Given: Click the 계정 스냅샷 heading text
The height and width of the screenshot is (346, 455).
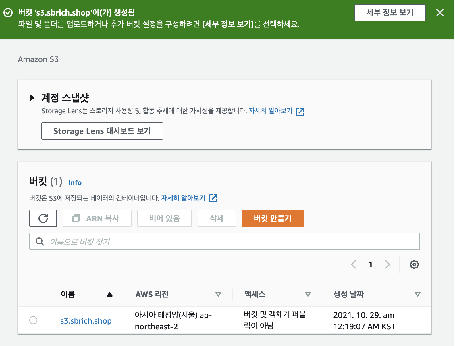Looking at the screenshot, I should [65, 98].
